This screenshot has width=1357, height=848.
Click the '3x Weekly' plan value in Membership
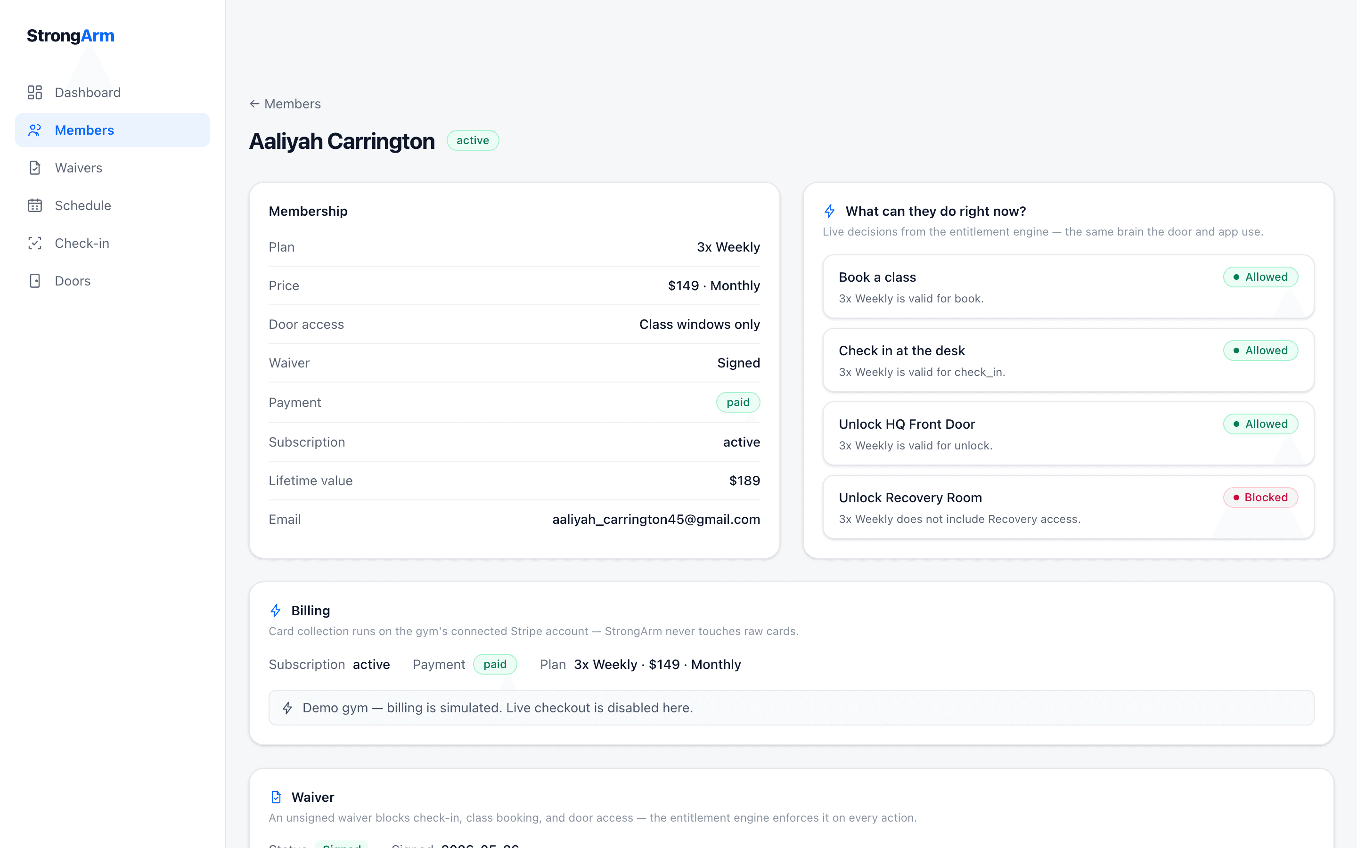(x=728, y=247)
